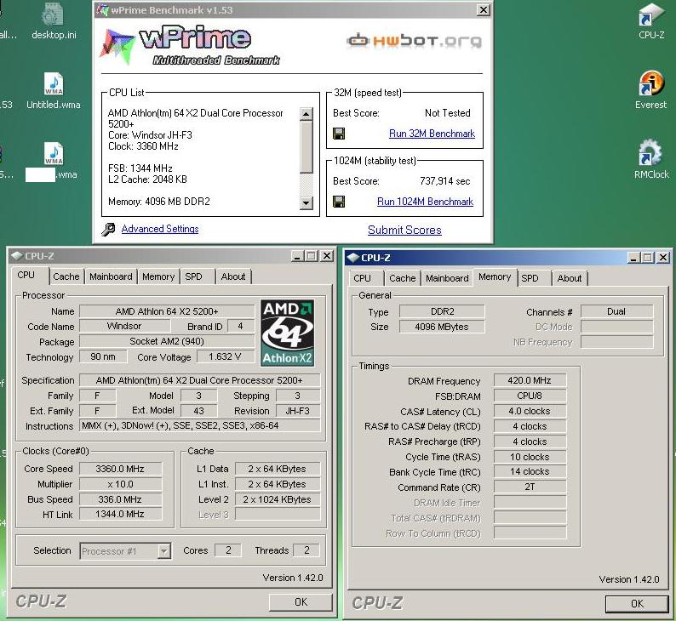The height and width of the screenshot is (621, 676).
Task: Select the Untitled.wma file icon
Action: click(x=54, y=89)
